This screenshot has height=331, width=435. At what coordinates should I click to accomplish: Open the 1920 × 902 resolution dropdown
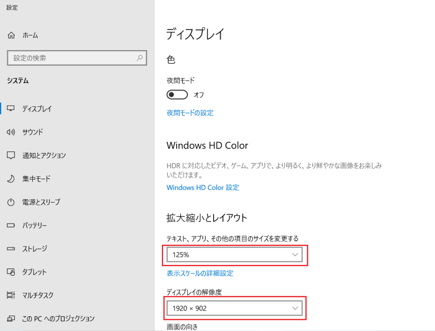point(234,309)
